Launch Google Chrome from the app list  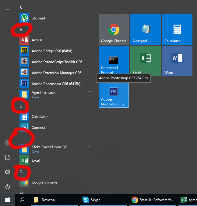(x=55, y=182)
